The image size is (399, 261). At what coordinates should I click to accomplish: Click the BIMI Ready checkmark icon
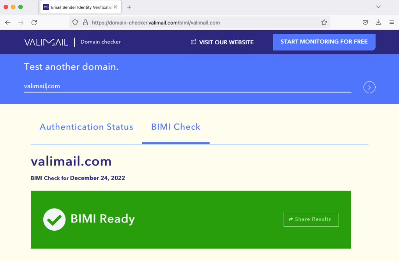click(x=54, y=220)
